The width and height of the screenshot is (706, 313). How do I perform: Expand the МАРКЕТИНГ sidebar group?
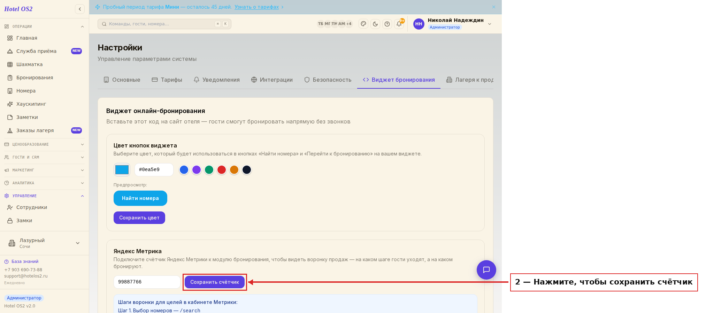(44, 170)
